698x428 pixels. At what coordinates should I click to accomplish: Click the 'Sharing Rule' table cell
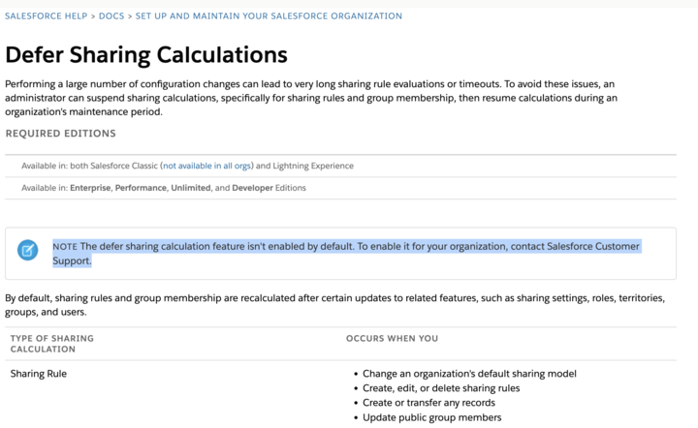pyautogui.click(x=39, y=374)
